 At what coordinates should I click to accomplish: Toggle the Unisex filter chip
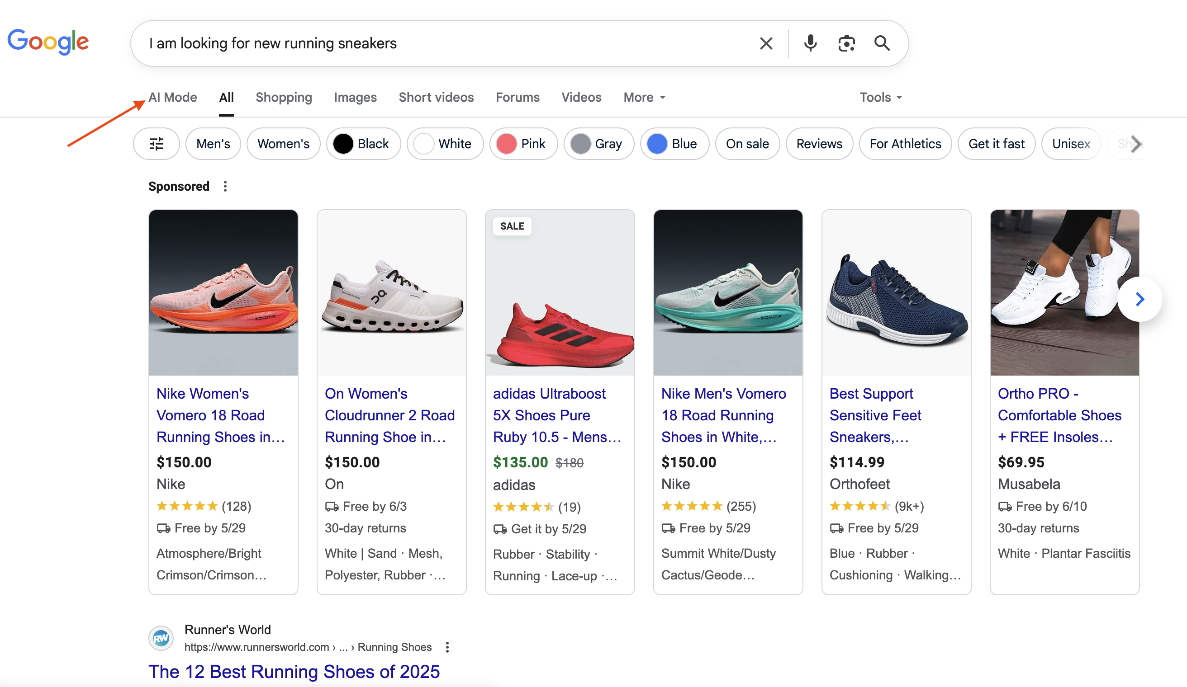[x=1071, y=144]
